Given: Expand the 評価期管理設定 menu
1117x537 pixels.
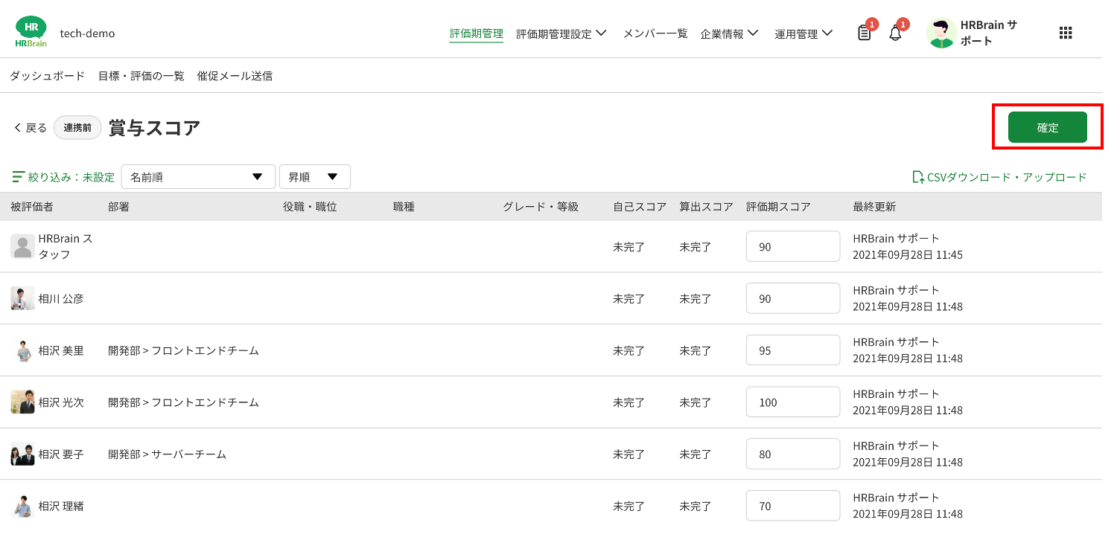Looking at the screenshot, I should click(561, 33).
